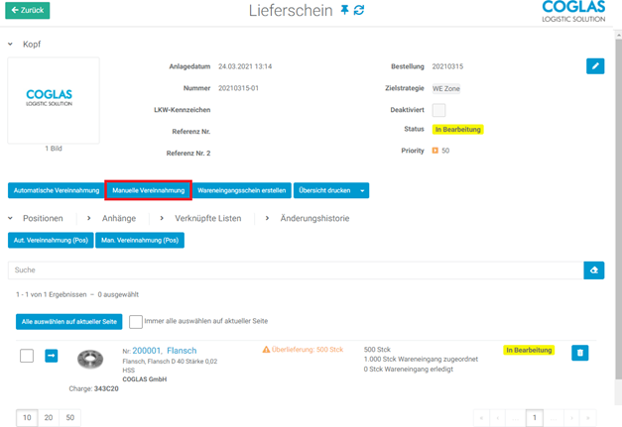Image resolution: width=622 pixels, height=427 pixels.
Task: Click the pin icon beside Lieferschein title
Action: point(344,10)
